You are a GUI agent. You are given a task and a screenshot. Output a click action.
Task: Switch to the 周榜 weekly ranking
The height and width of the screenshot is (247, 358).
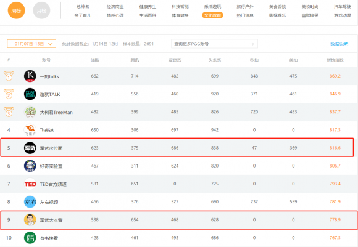pyautogui.click(x=16, y=10)
